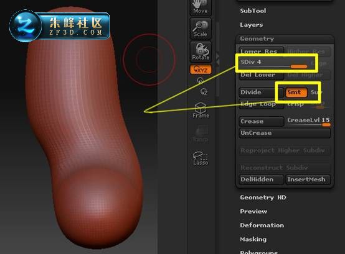The height and width of the screenshot is (254, 345).
Task: Open the Masking menu section
Action: pos(253,239)
